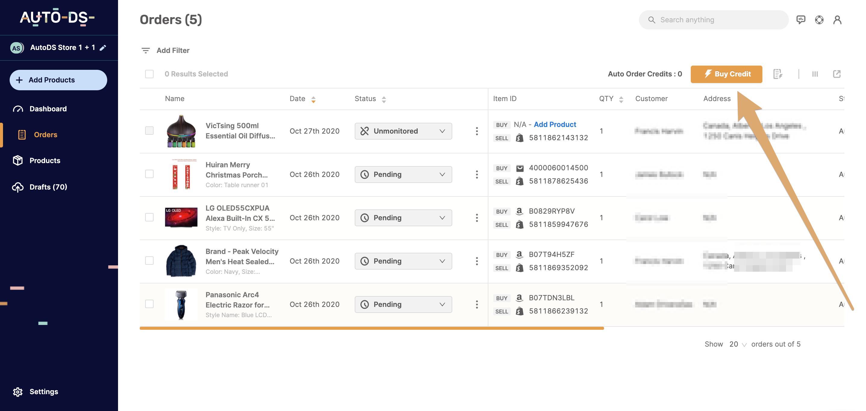Open the three-dot menu for Peak Velocity order
The height and width of the screenshot is (411, 866).
(477, 261)
